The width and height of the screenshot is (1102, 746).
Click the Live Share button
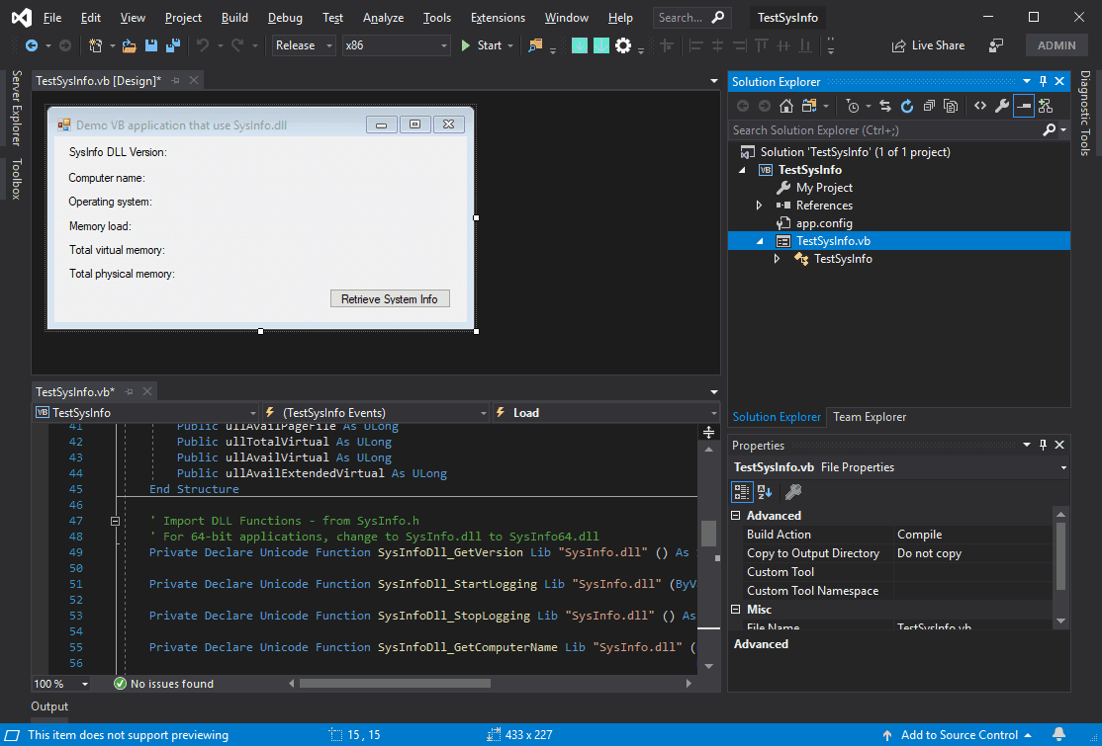[x=928, y=45]
